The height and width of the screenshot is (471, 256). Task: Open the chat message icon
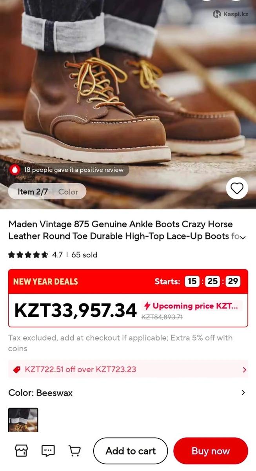[x=48, y=451]
